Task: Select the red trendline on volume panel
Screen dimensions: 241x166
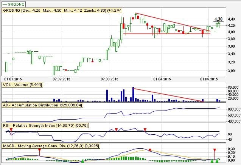Action: point(166,95)
